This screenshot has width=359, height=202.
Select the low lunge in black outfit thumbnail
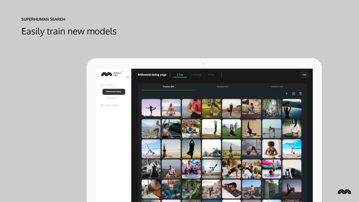[231, 169]
